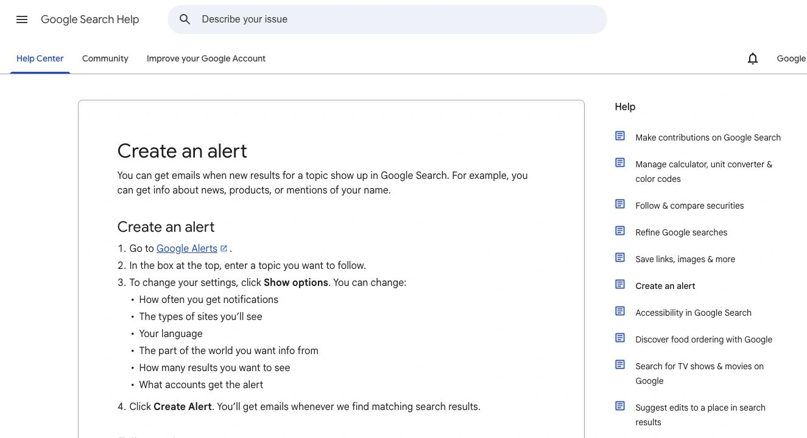Screen dimensions: 807x438
Task: Click the external-link icon beside Google Alerts
Action: [x=224, y=248]
